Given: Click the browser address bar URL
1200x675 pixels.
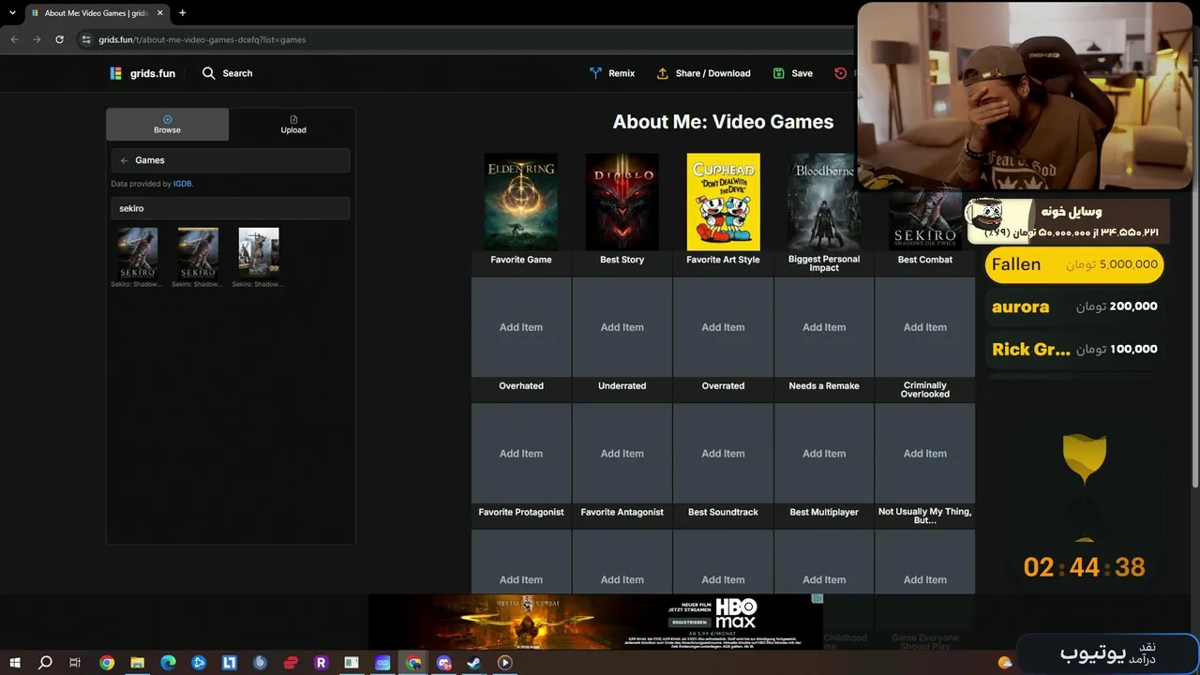Looking at the screenshot, I should click(x=202, y=39).
